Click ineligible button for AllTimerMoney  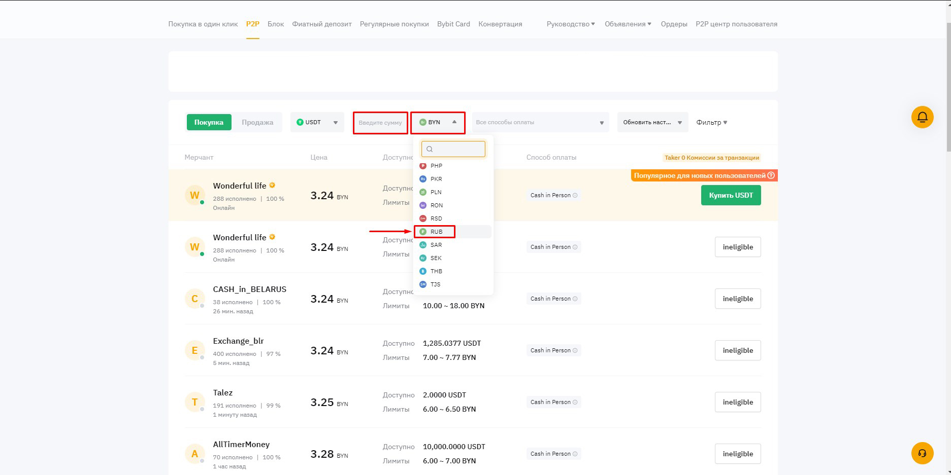[x=738, y=454]
